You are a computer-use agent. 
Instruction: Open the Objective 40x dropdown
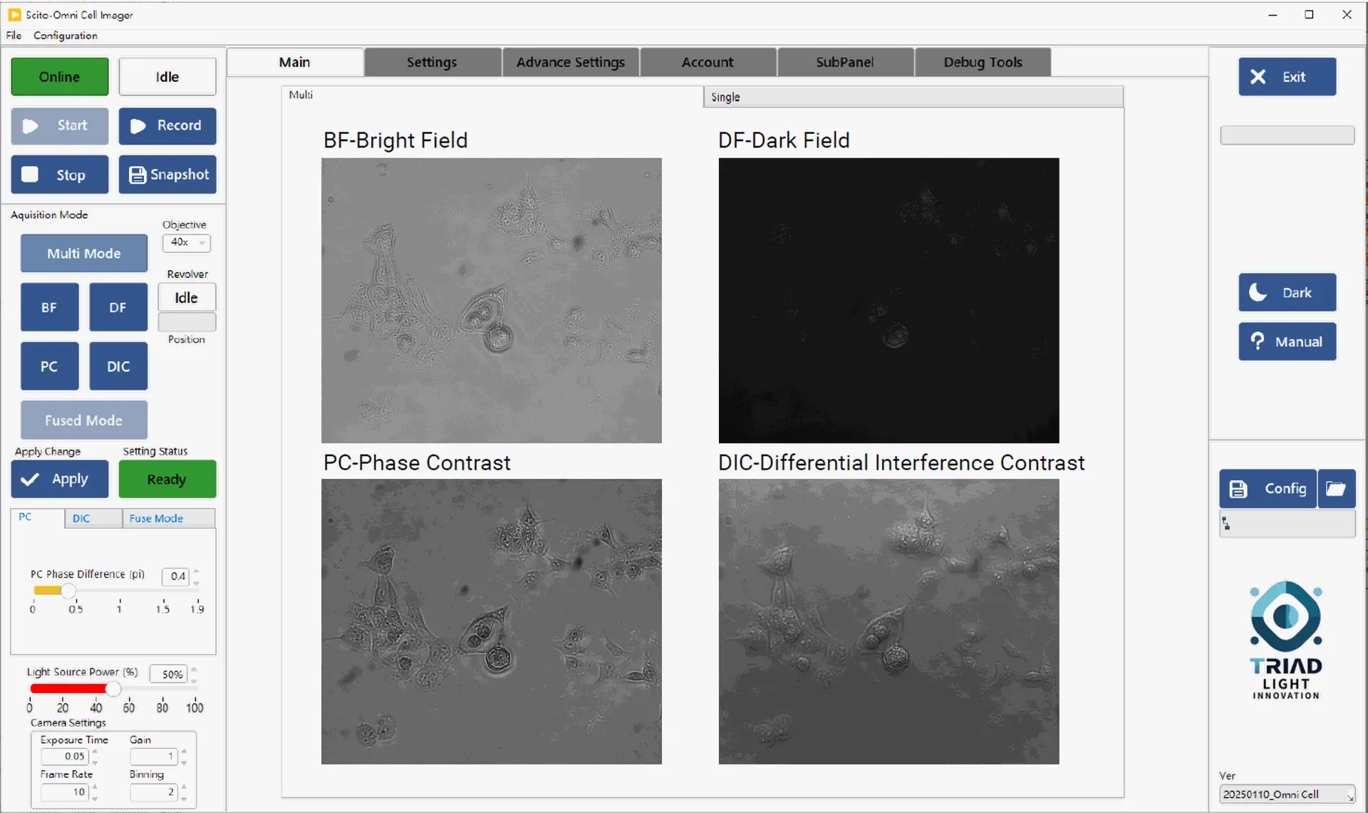coord(187,242)
